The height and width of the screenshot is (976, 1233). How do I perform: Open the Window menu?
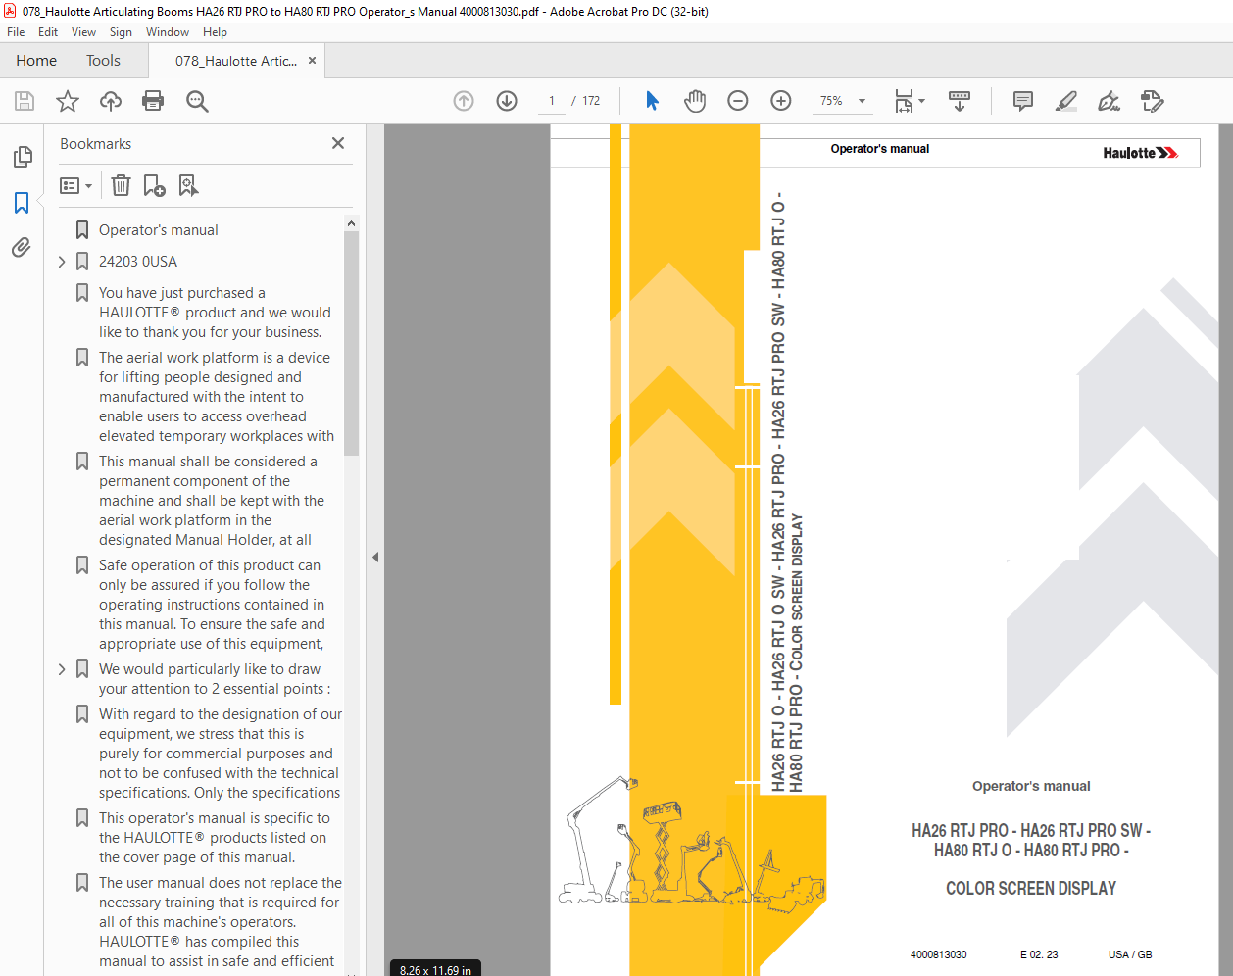(x=168, y=32)
